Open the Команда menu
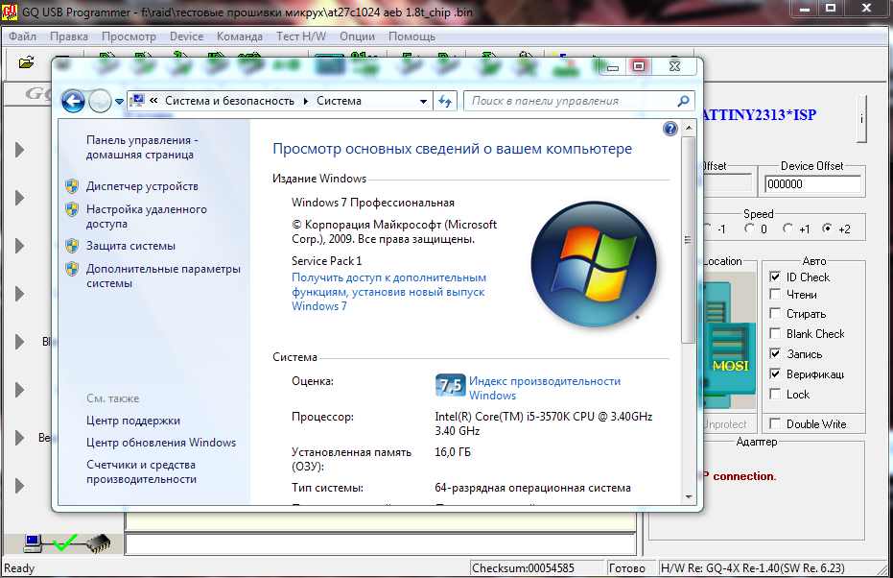 239,36
